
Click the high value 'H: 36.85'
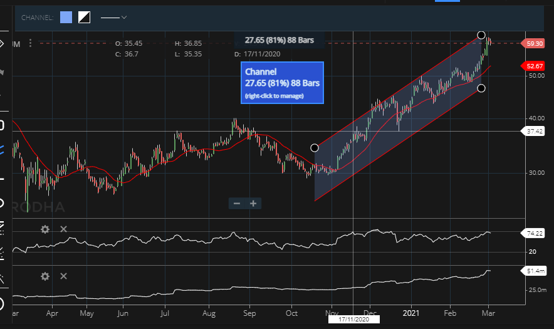tap(188, 43)
